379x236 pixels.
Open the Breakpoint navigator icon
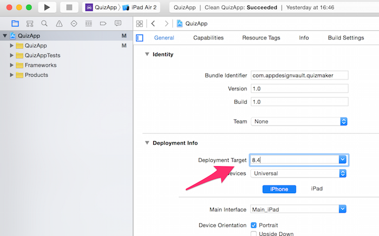(103, 23)
